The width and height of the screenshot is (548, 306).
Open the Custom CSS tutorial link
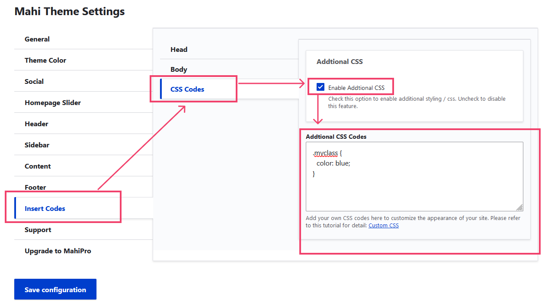[384, 225]
